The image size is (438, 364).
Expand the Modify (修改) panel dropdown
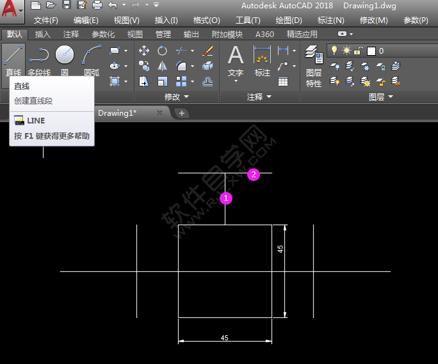tap(177, 97)
